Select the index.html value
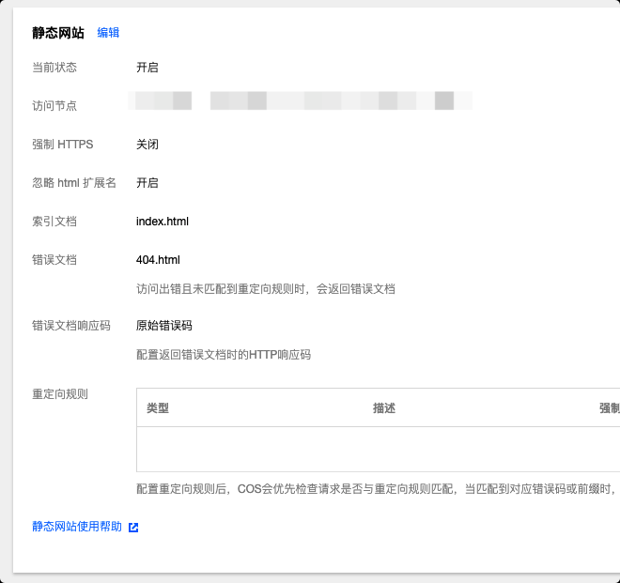Viewport: 620px width, 583px height. coord(163,222)
